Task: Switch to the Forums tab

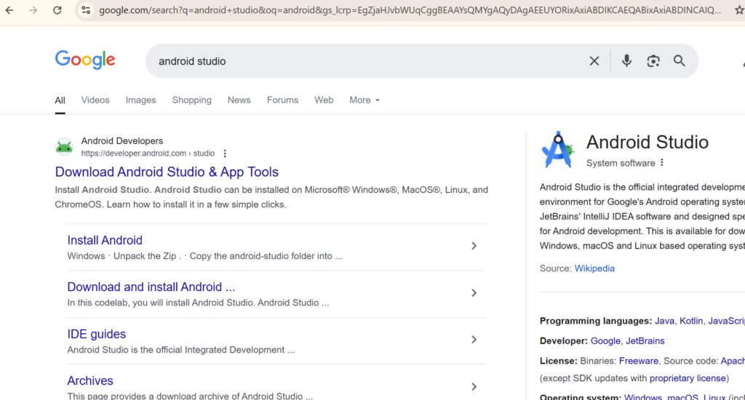Action: click(x=282, y=100)
